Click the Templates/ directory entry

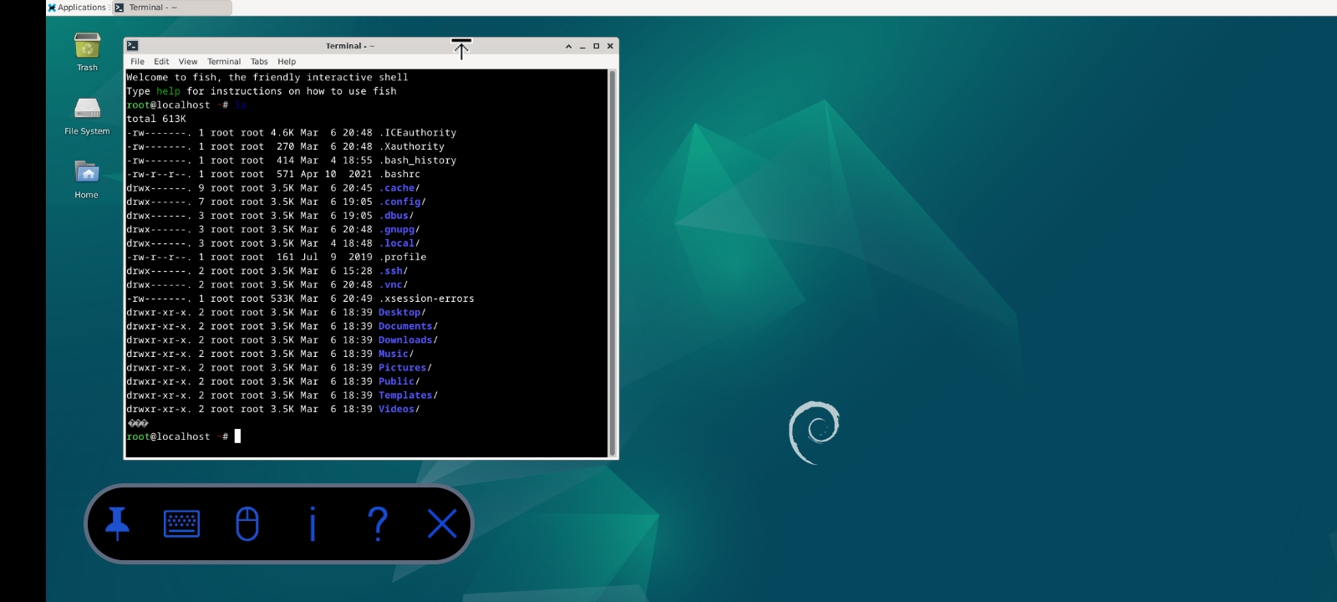point(408,395)
